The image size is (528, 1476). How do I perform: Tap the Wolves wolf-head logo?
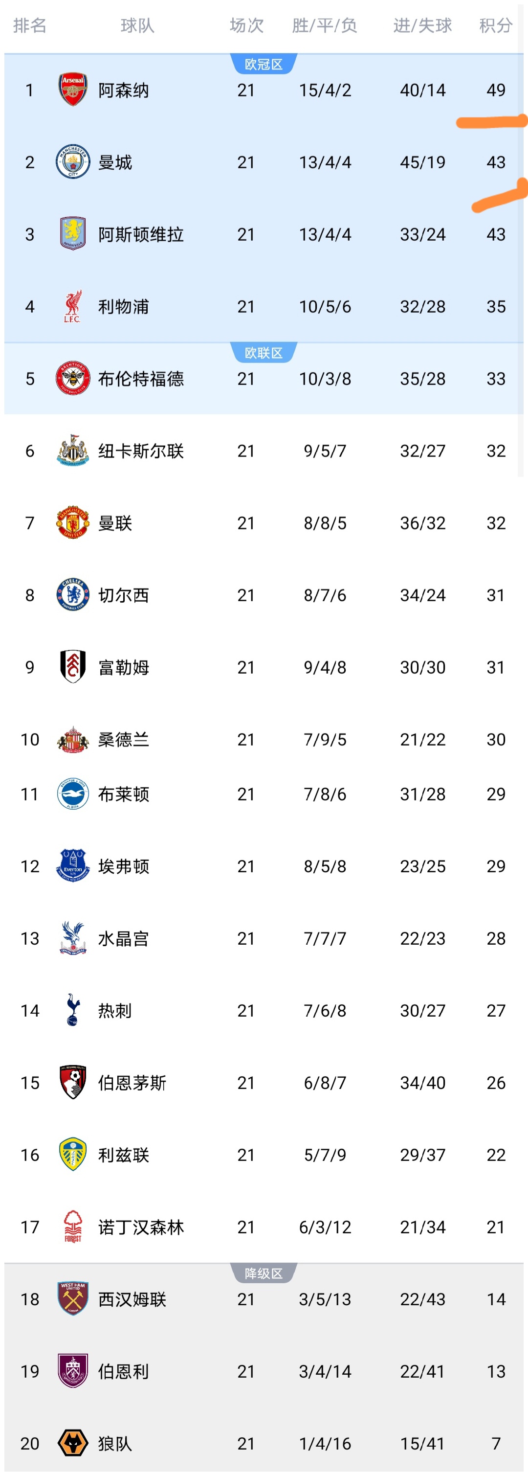click(73, 1443)
